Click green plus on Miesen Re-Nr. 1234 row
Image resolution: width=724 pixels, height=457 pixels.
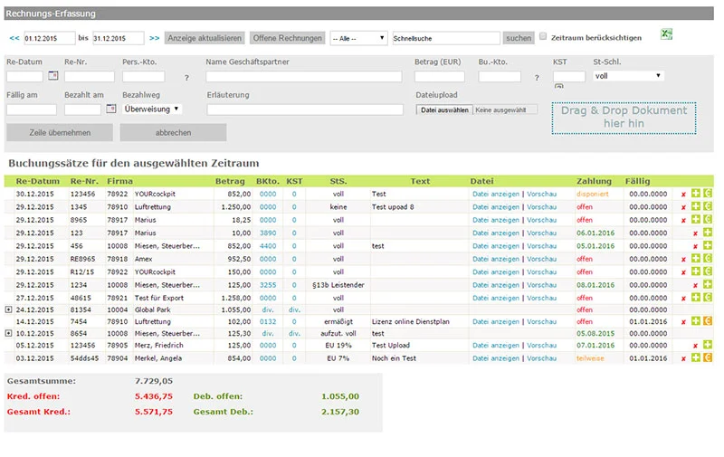pyautogui.click(x=708, y=284)
